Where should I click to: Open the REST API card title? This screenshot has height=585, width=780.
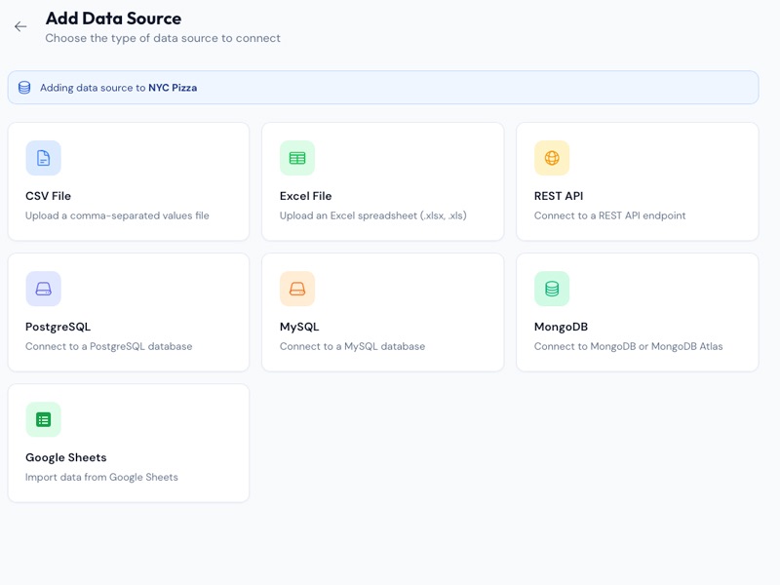pos(558,196)
